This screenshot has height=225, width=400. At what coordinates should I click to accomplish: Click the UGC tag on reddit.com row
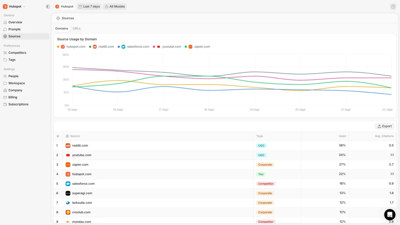pos(261,145)
